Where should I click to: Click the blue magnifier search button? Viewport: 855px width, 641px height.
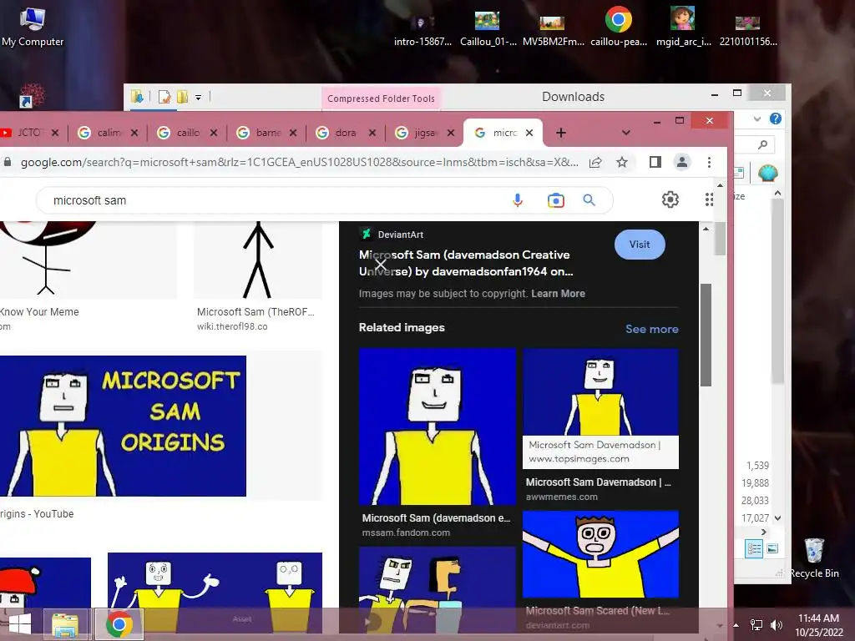tap(589, 200)
